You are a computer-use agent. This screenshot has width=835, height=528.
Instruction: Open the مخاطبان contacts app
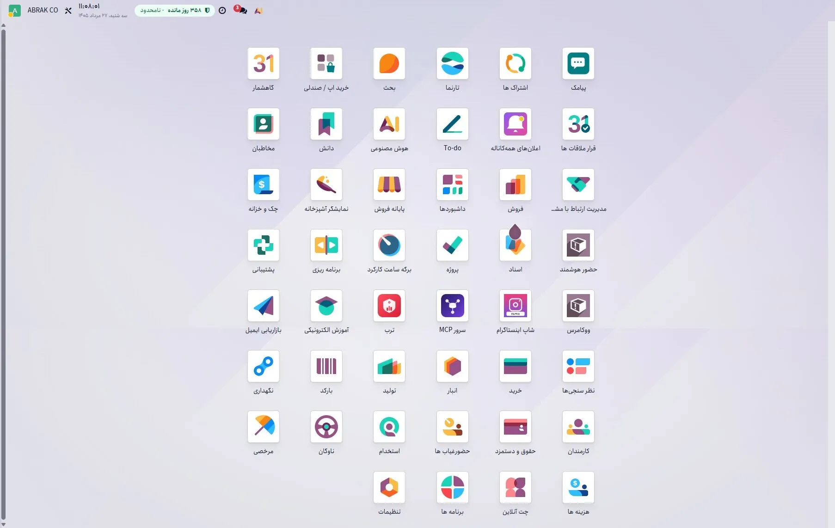[x=264, y=124]
